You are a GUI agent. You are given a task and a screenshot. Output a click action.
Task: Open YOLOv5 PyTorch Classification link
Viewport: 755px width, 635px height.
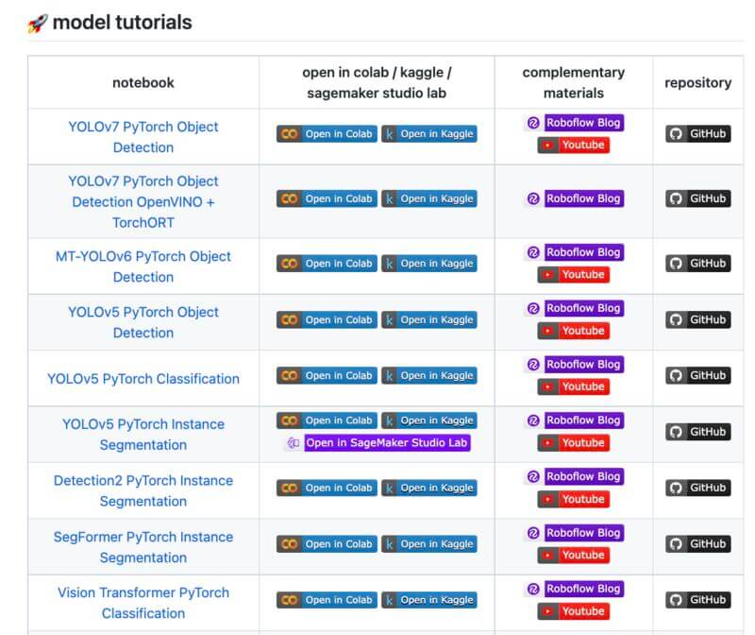point(143,379)
